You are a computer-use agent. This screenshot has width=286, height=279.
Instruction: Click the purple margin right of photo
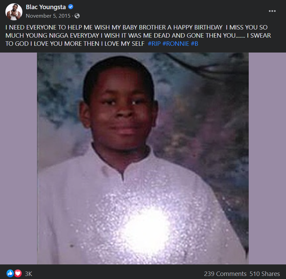[x=267, y=158]
